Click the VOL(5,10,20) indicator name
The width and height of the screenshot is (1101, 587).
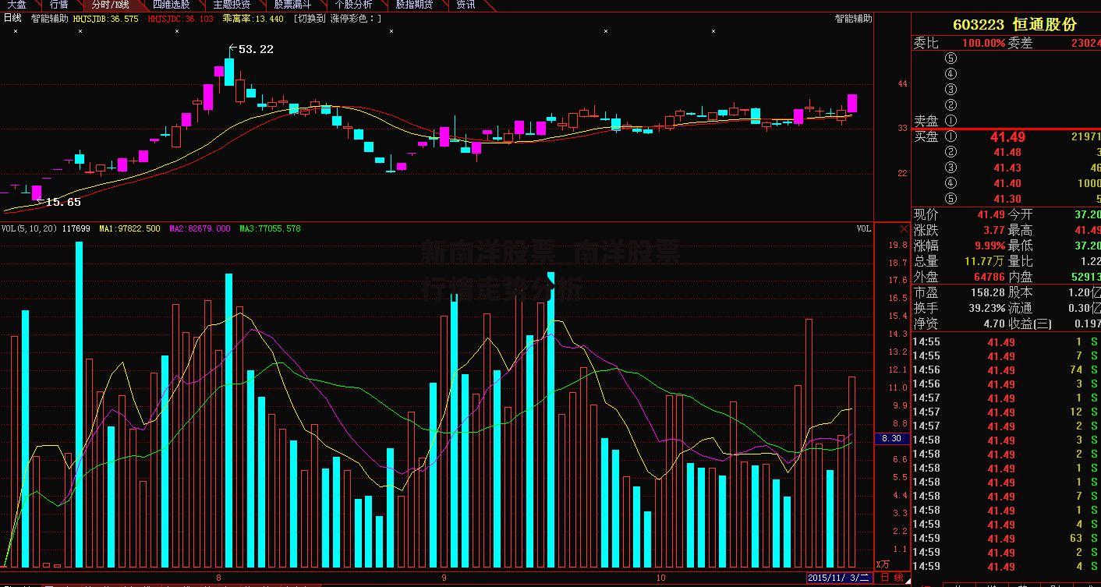tap(29, 228)
